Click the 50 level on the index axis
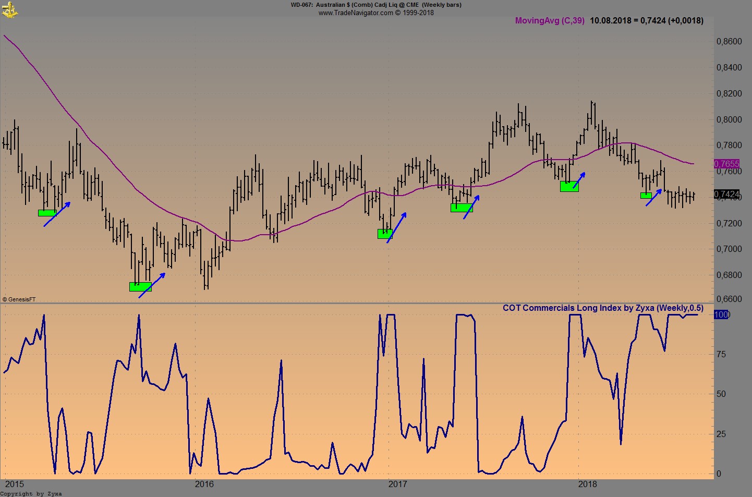 721,394
